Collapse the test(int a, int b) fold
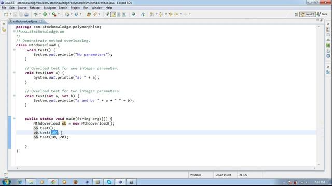 click(14, 96)
